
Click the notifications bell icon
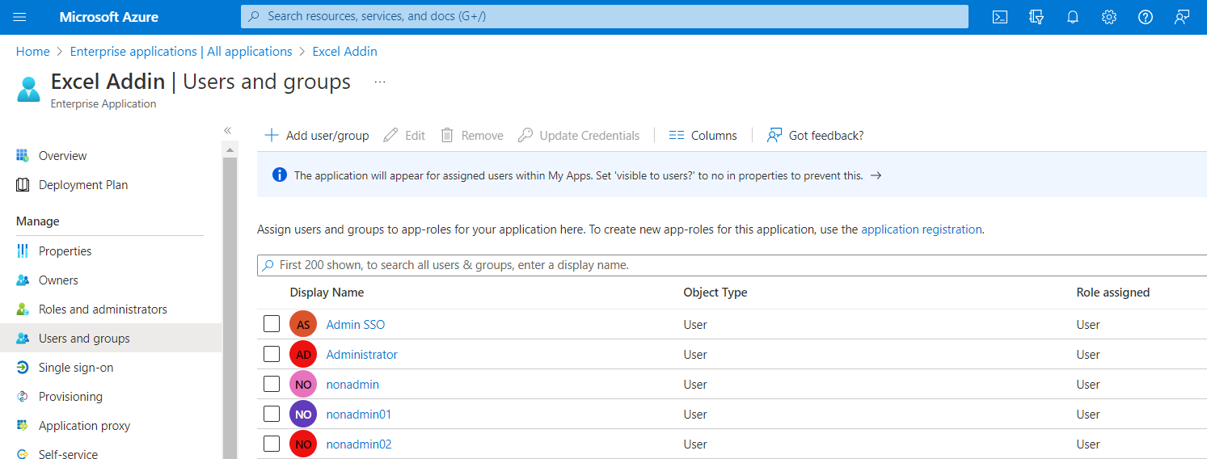tap(1073, 17)
